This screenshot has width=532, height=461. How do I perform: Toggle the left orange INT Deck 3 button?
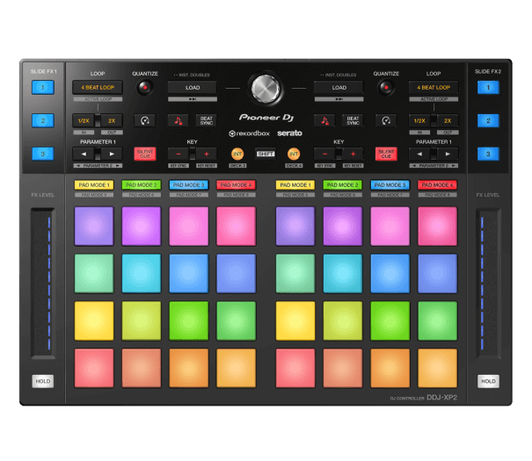(x=237, y=153)
